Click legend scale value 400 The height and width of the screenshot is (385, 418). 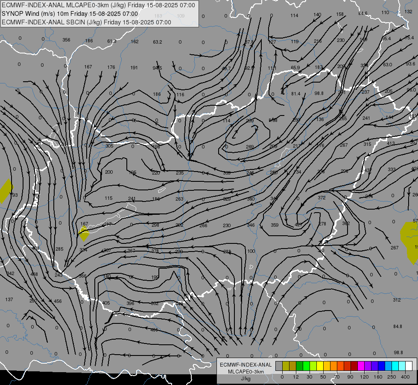[x=405, y=377]
